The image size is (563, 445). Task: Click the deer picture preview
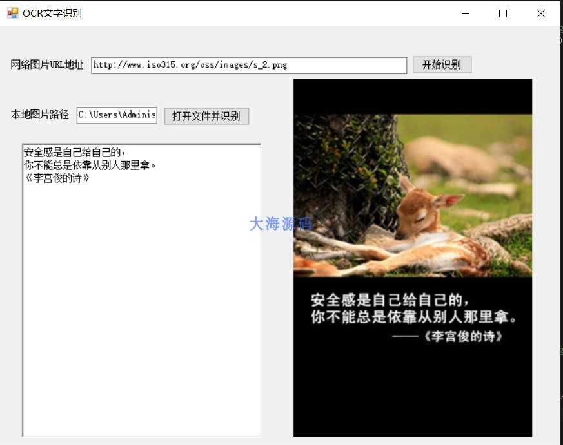pos(413,258)
